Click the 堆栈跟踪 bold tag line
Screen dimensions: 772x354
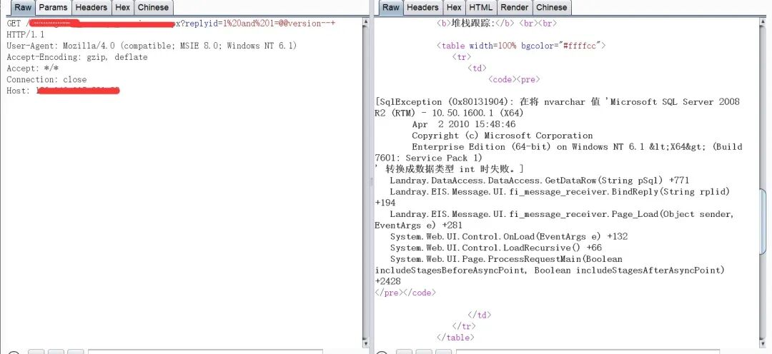[x=497, y=23]
